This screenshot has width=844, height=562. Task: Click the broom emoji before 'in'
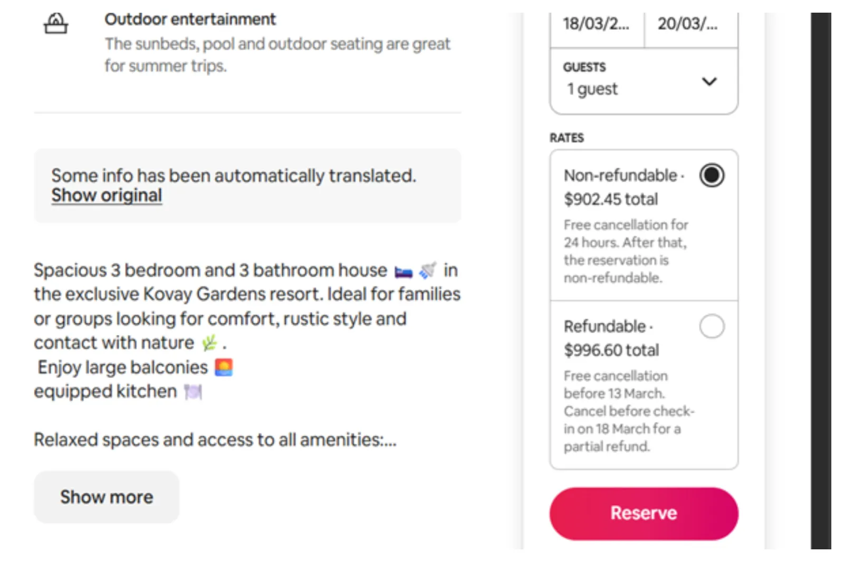[427, 270]
